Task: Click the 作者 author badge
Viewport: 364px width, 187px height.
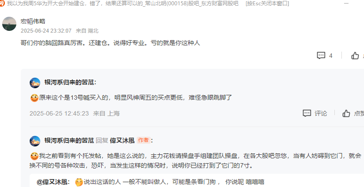Action: [143, 140]
